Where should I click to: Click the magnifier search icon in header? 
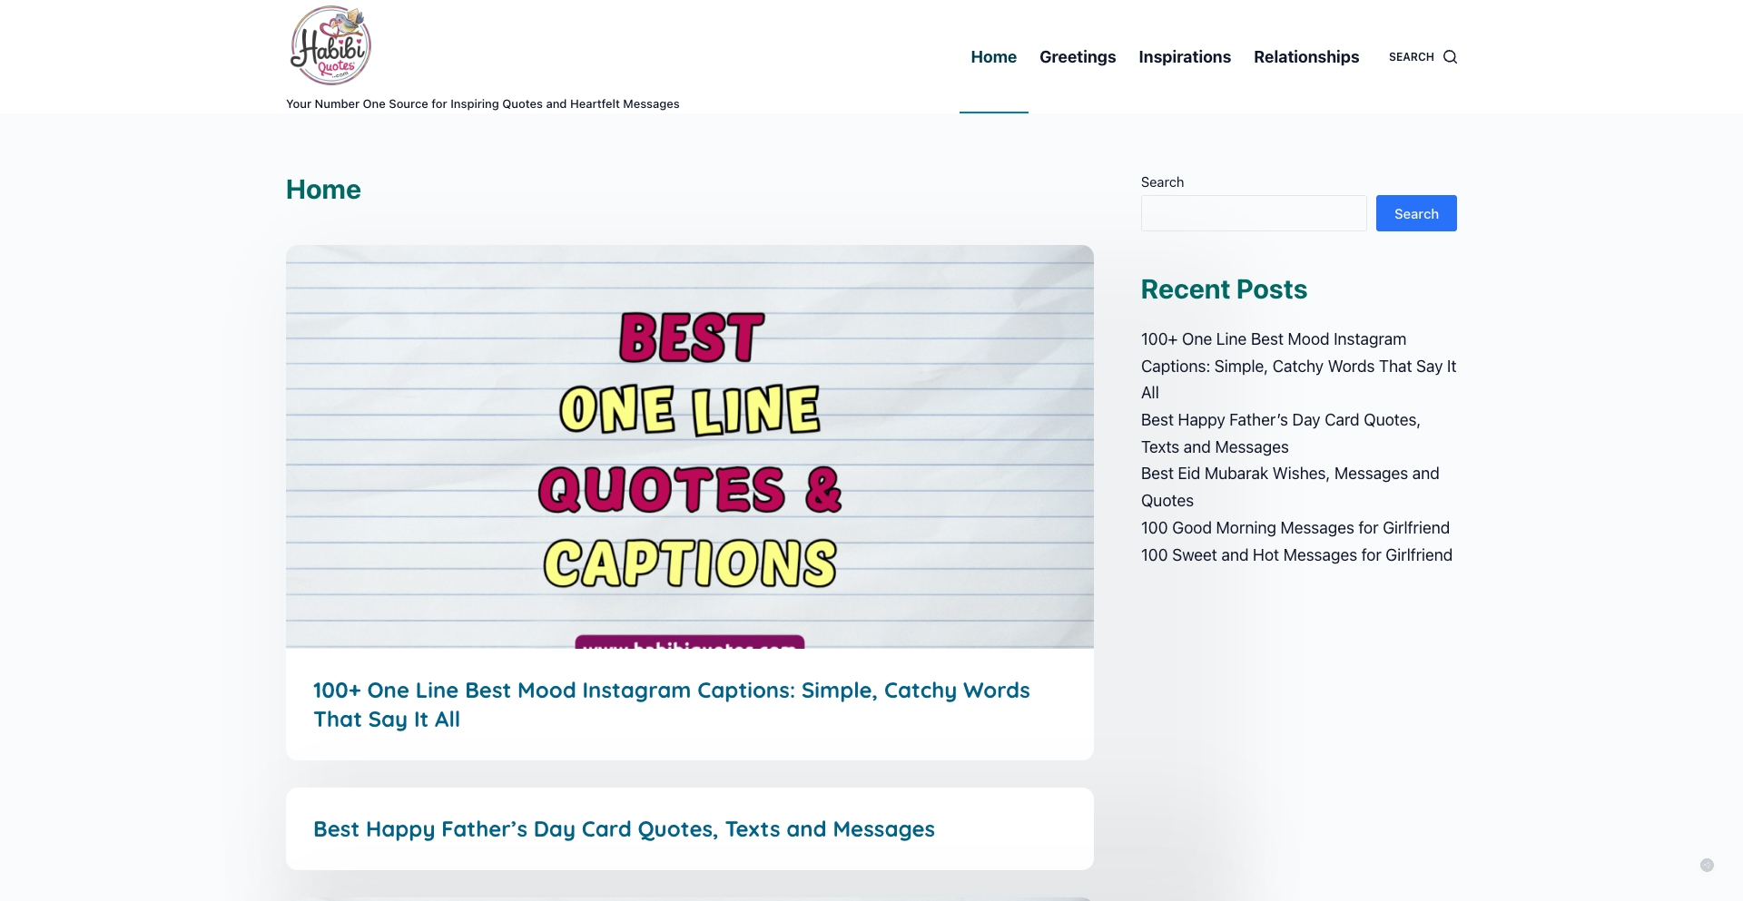tap(1451, 56)
